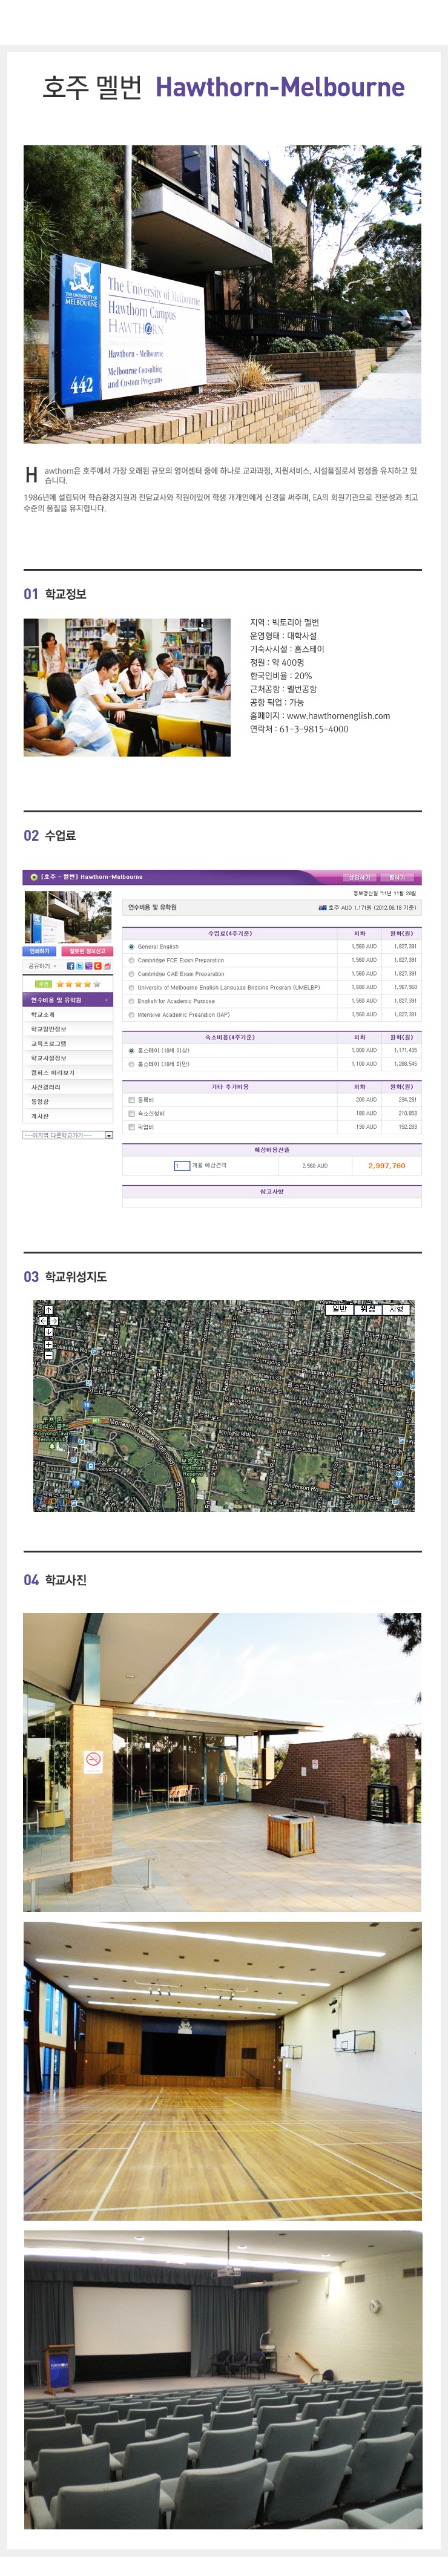Share the page via Twitter icon
The width and height of the screenshot is (448, 2576).
pos(79,966)
